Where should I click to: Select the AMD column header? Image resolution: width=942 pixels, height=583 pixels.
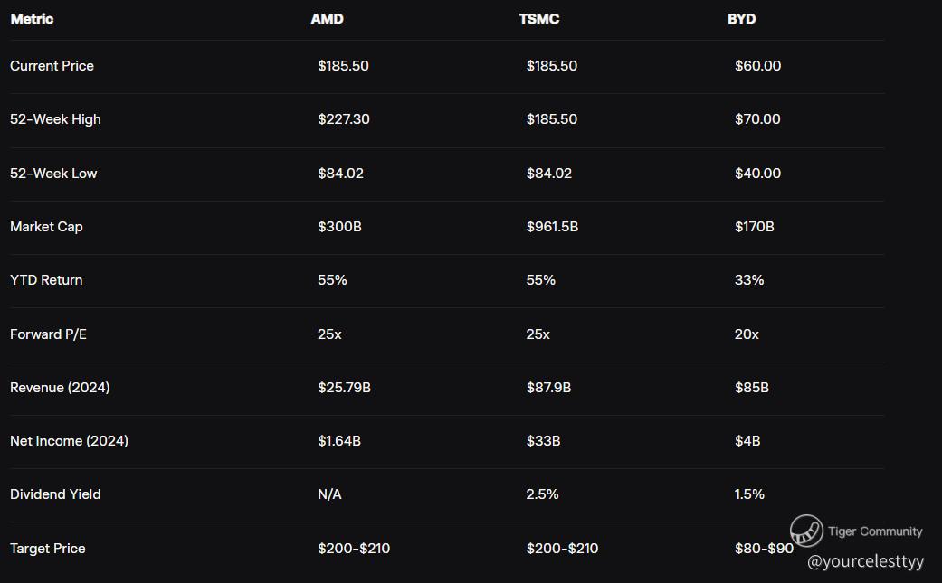point(327,19)
